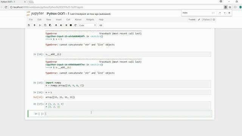Click the In [15]: cell prompt
The width and height of the screenshot is (242, 136).
point(39,83)
